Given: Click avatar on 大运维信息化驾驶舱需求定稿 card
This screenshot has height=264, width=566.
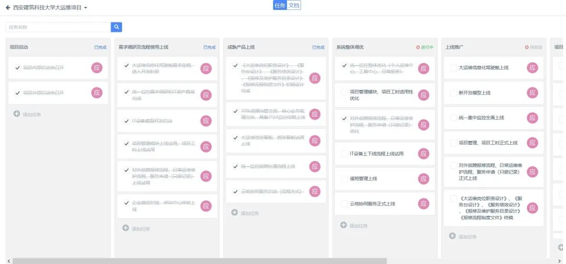Looking at the screenshot, I should [x=206, y=68].
